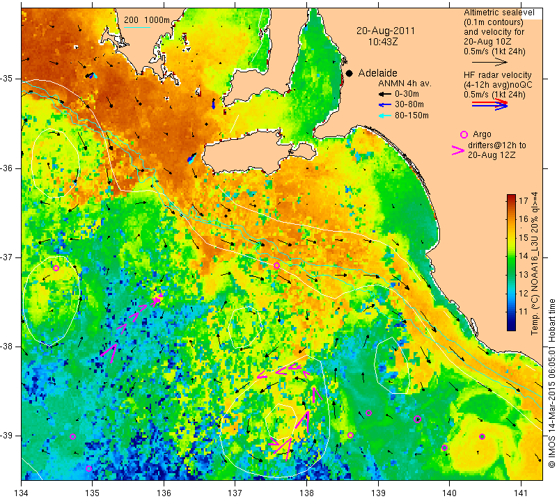Image resolution: width=557 pixels, height=501 pixels.
Task: Click the magenta drifters chevron in legend
Action: tap(458, 150)
